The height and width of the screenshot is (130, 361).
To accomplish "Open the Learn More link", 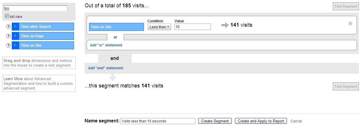I will (13, 79).
